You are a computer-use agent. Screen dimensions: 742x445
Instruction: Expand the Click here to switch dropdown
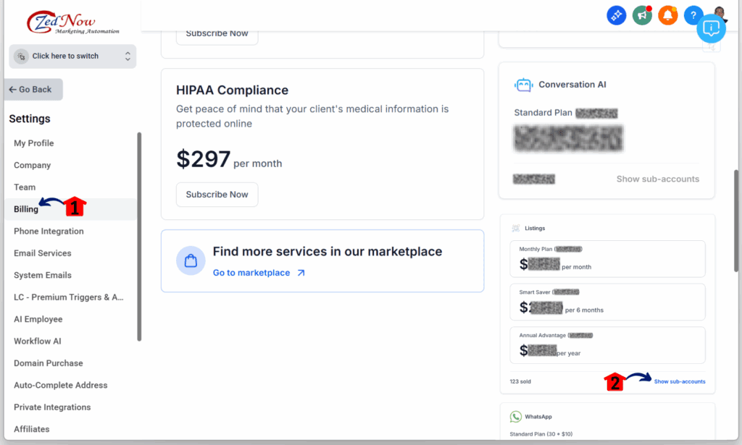click(x=72, y=56)
